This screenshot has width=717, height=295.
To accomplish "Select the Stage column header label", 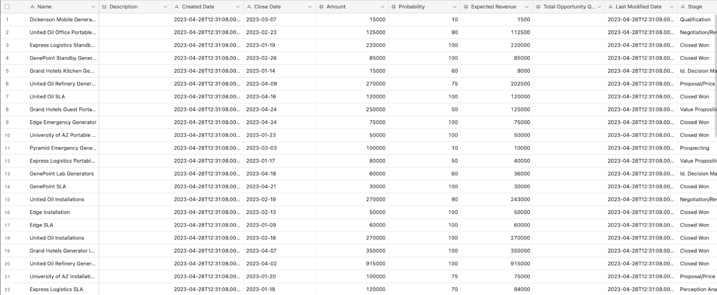I will click(695, 7).
